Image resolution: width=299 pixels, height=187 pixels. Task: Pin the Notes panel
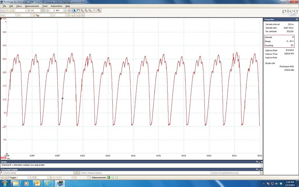coord(257,162)
